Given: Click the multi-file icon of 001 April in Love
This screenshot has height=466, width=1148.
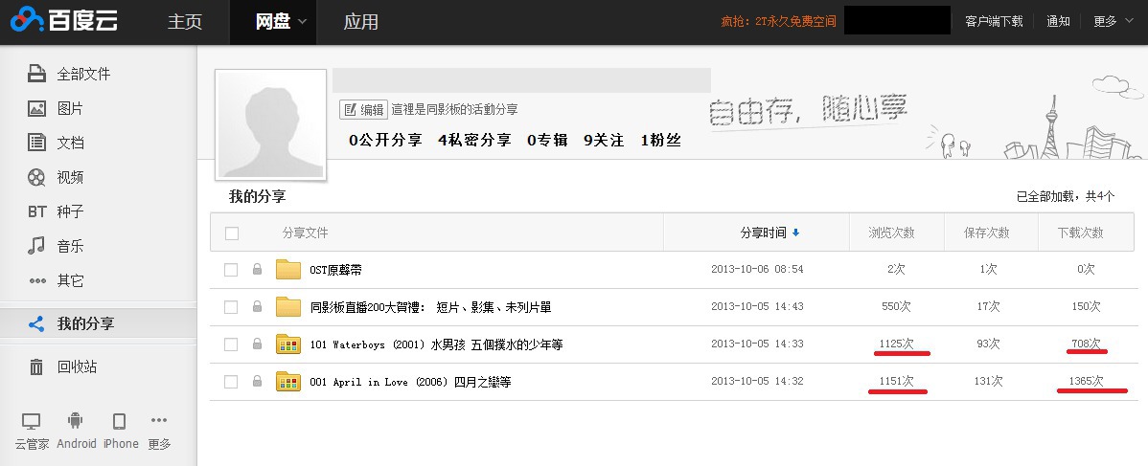Looking at the screenshot, I should (x=288, y=381).
